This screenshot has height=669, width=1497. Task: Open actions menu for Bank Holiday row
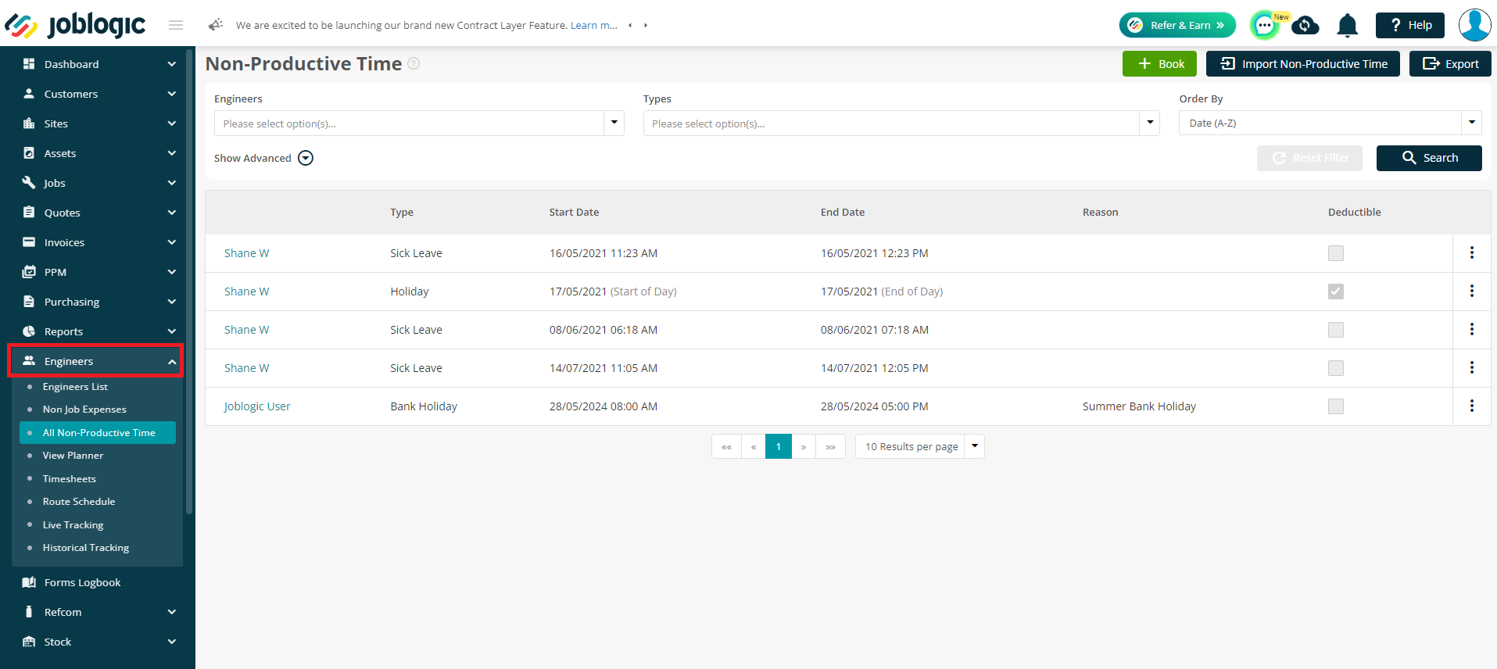pyautogui.click(x=1471, y=406)
